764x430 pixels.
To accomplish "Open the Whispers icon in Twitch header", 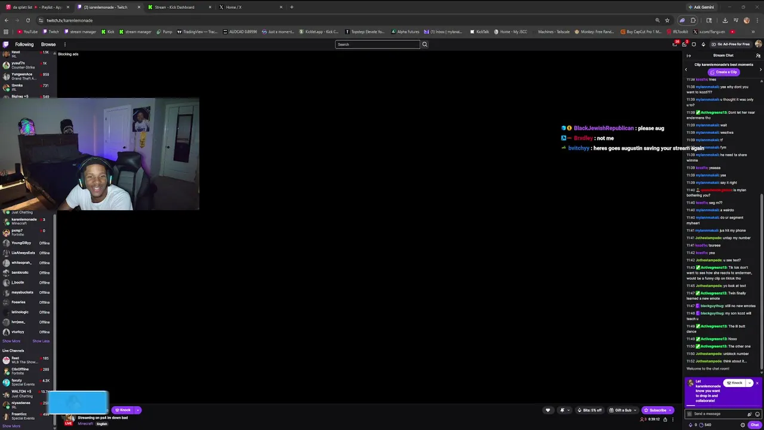I will [x=694, y=44].
